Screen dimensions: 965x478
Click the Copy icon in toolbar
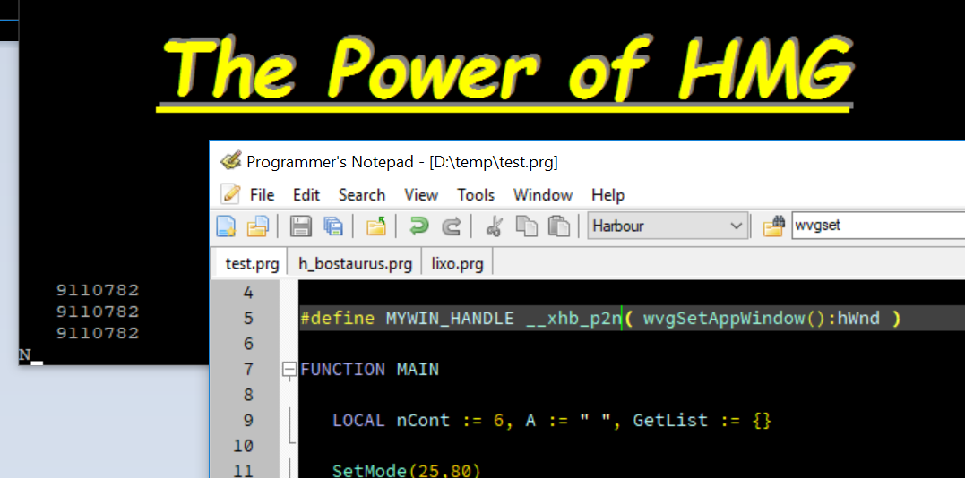point(526,226)
